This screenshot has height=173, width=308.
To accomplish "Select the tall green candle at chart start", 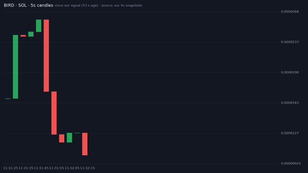I will [x=15, y=67].
